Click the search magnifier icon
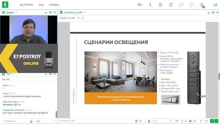This screenshot has height=124, width=220. pyautogui.click(x=170, y=121)
